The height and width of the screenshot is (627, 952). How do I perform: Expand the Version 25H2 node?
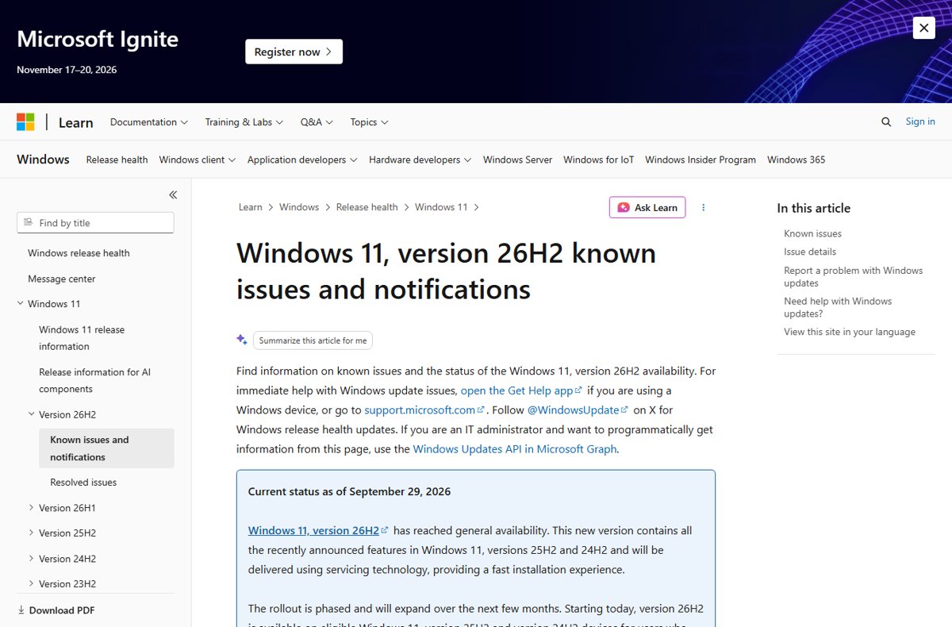[x=32, y=533]
